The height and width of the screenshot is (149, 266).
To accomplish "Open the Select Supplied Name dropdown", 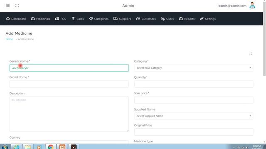I will pyautogui.click(x=194, y=116).
